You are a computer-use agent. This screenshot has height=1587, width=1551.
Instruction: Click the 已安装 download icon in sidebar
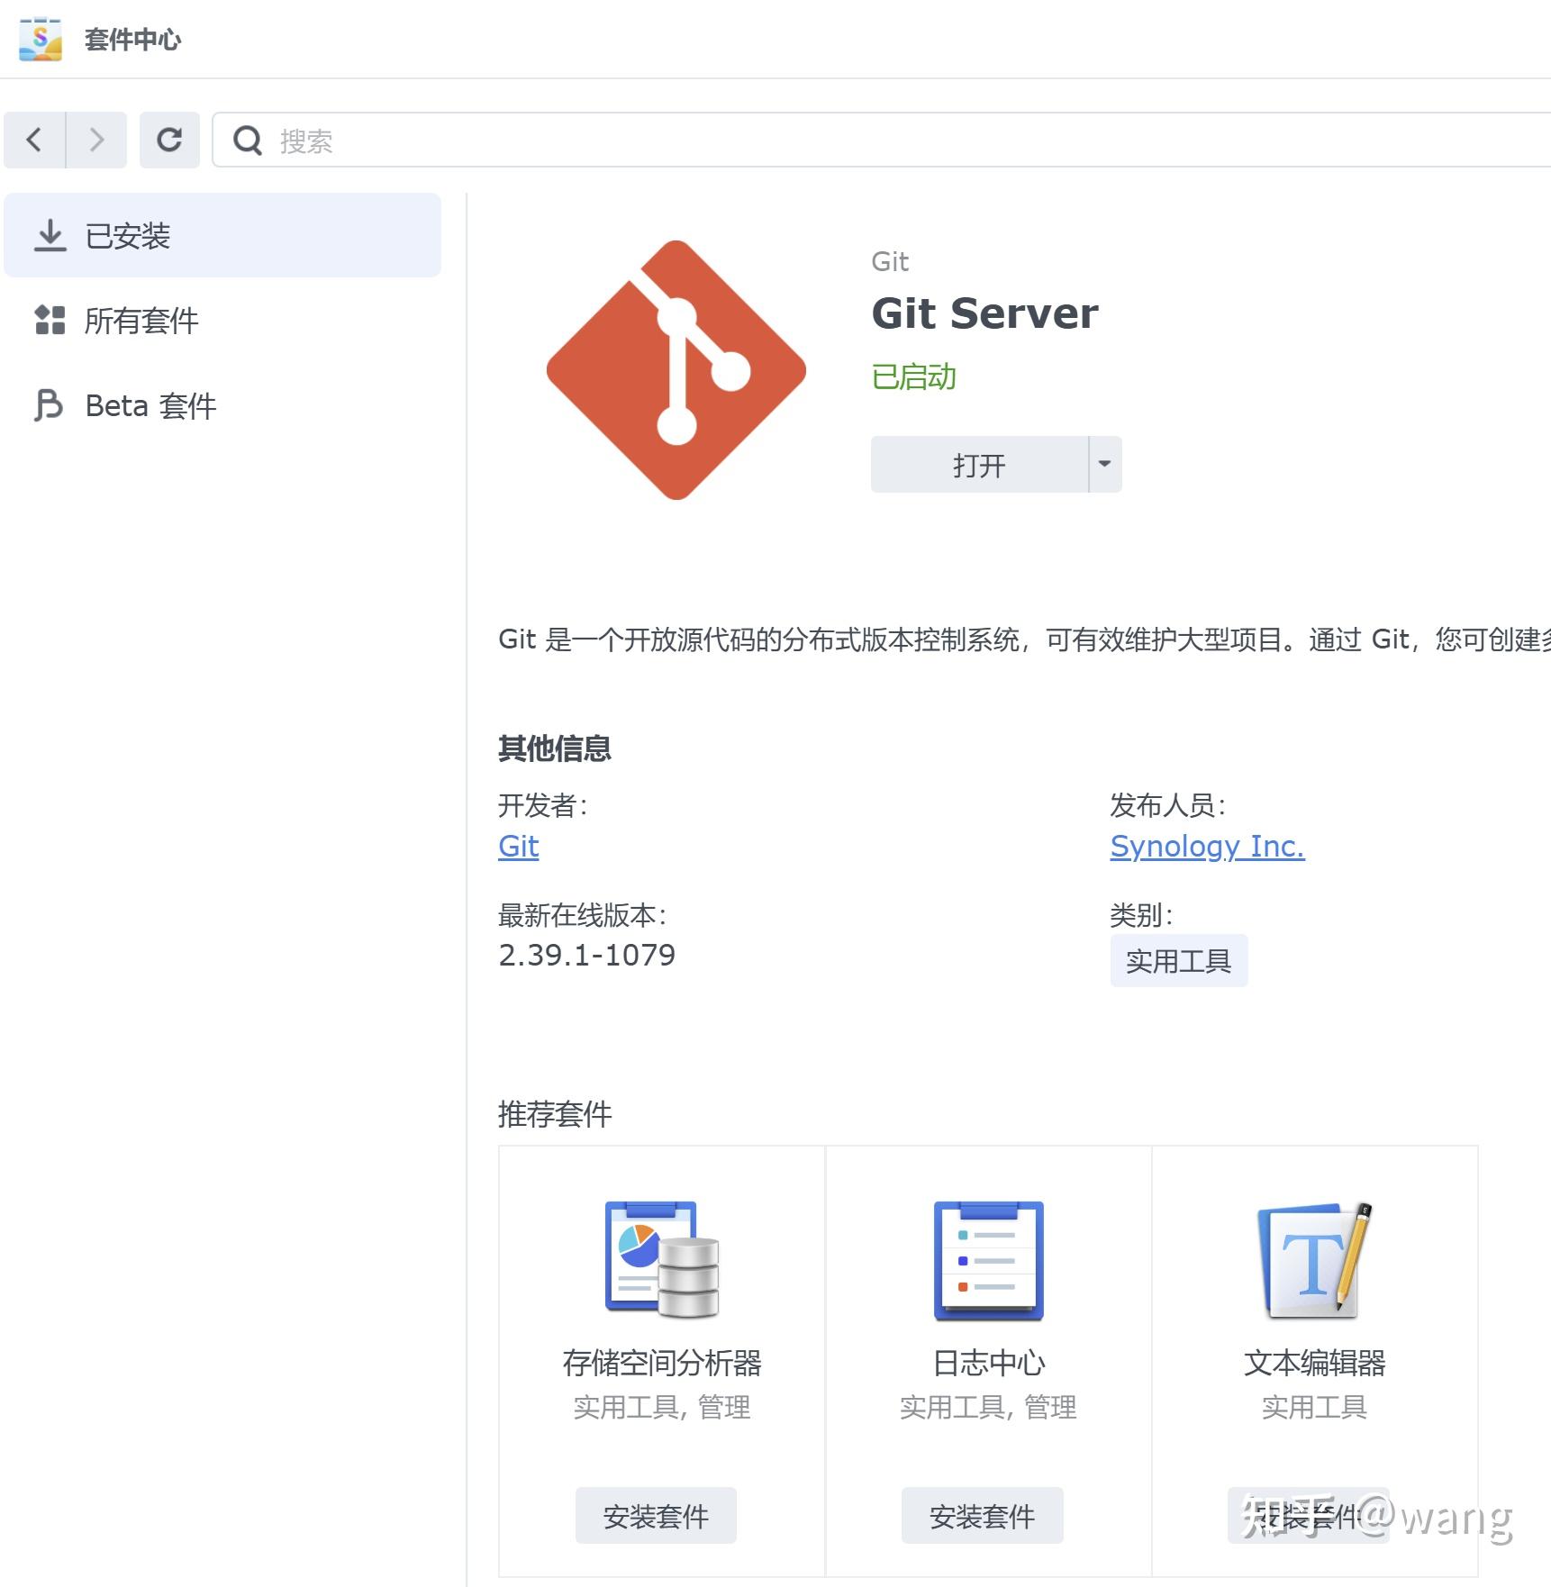(x=51, y=235)
